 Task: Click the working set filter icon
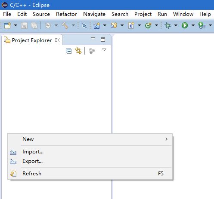click(x=92, y=51)
